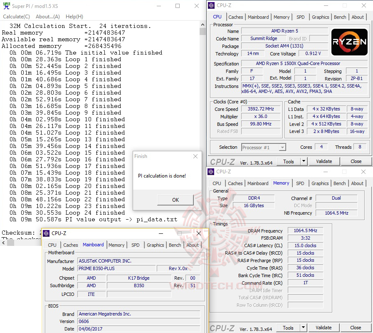Click the CPU-Z icon in Mainboard window title
373x333 pixels.
(x=46, y=233)
